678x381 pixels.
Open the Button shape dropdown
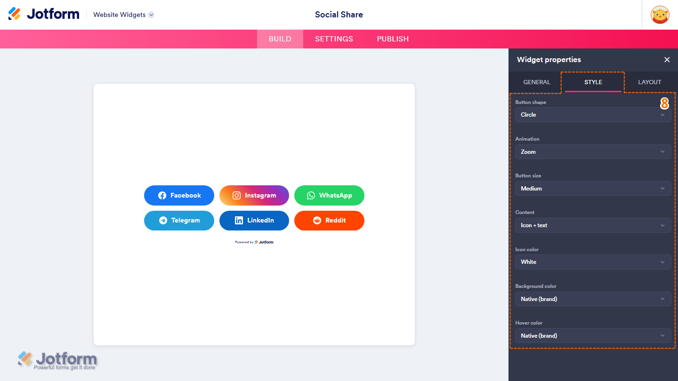point(593,115)
